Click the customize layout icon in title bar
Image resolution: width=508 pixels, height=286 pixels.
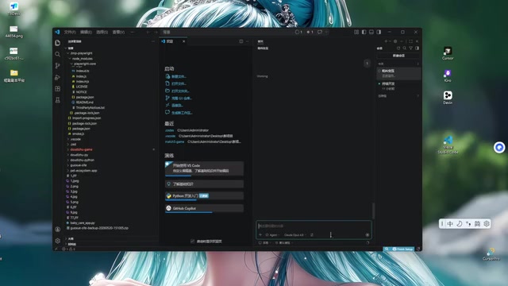[356, 32]
